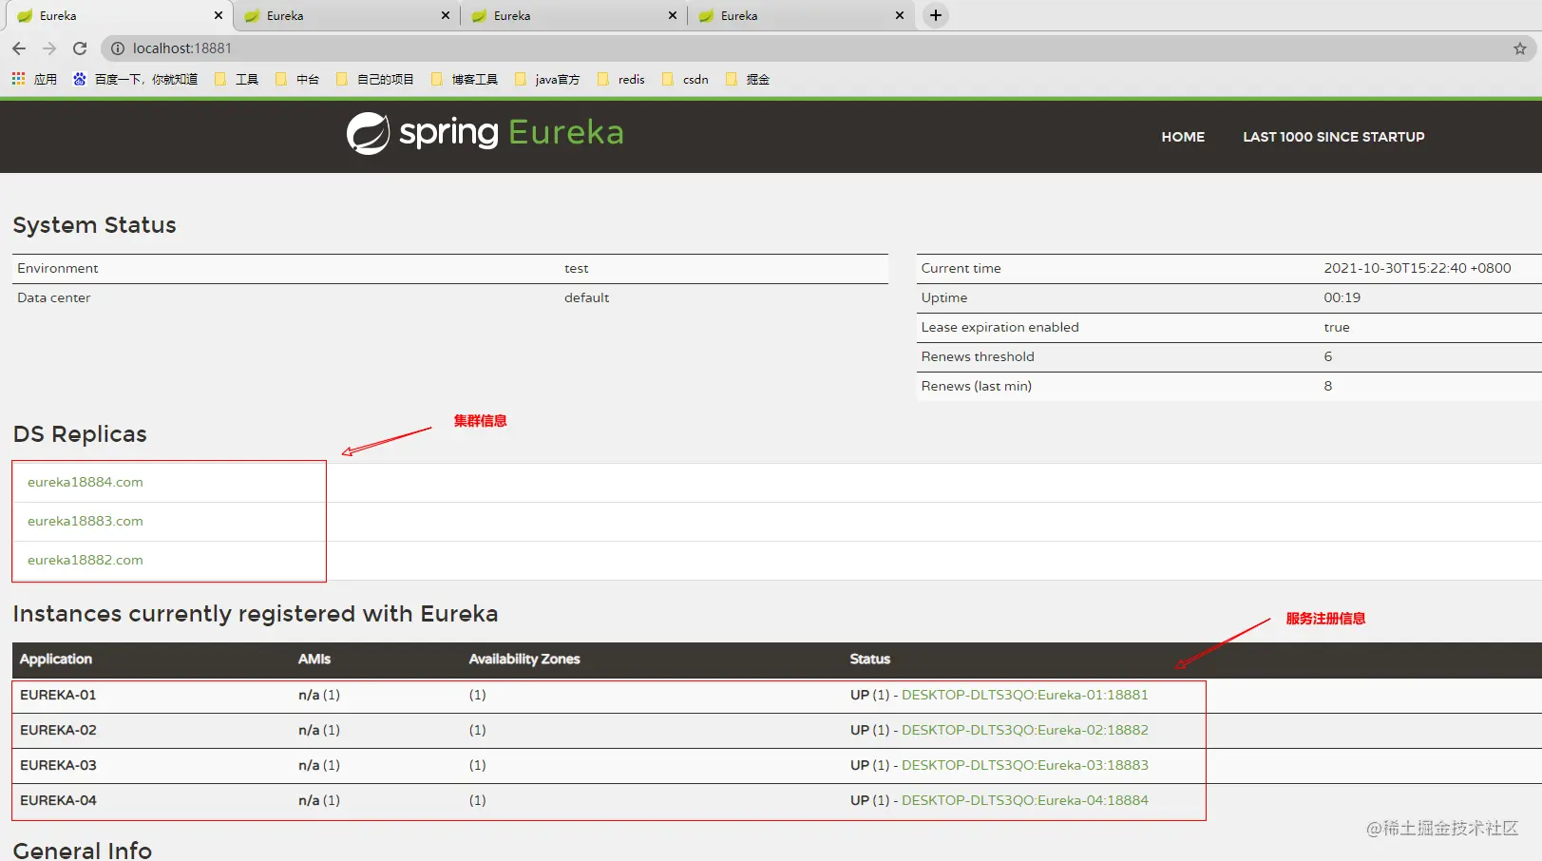Click the Availability Zones column header
The image size is (1542, 861).
point(524,659)
